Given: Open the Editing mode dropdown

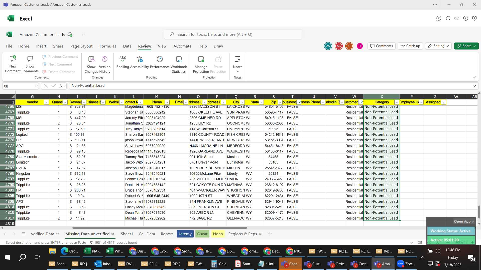Looking at the screenshot, I should [438, 46].
